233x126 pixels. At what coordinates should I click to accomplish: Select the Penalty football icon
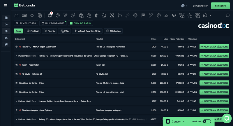[x=197, y=15]
